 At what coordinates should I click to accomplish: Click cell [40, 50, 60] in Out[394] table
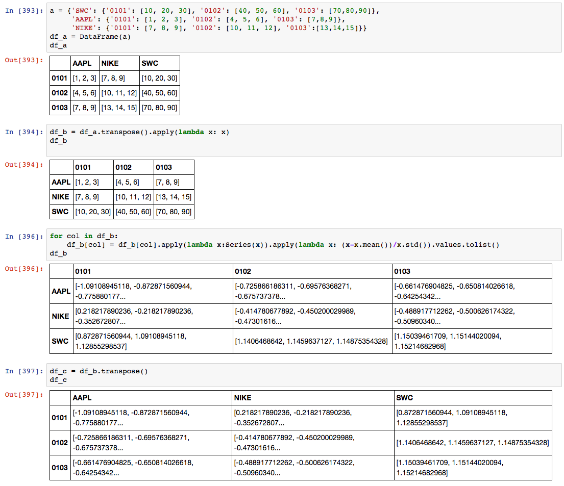(x=133, y=212)
